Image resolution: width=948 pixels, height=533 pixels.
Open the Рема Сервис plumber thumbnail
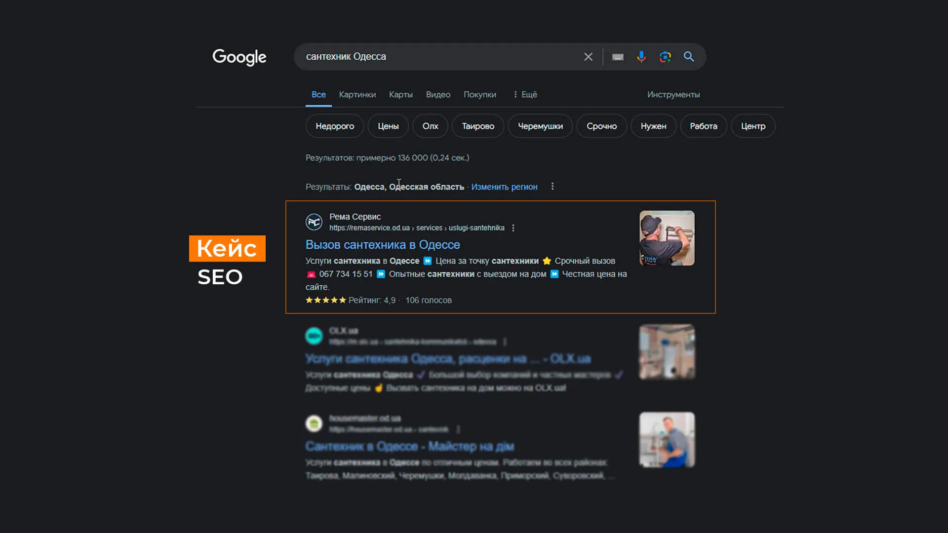[667, 238]
